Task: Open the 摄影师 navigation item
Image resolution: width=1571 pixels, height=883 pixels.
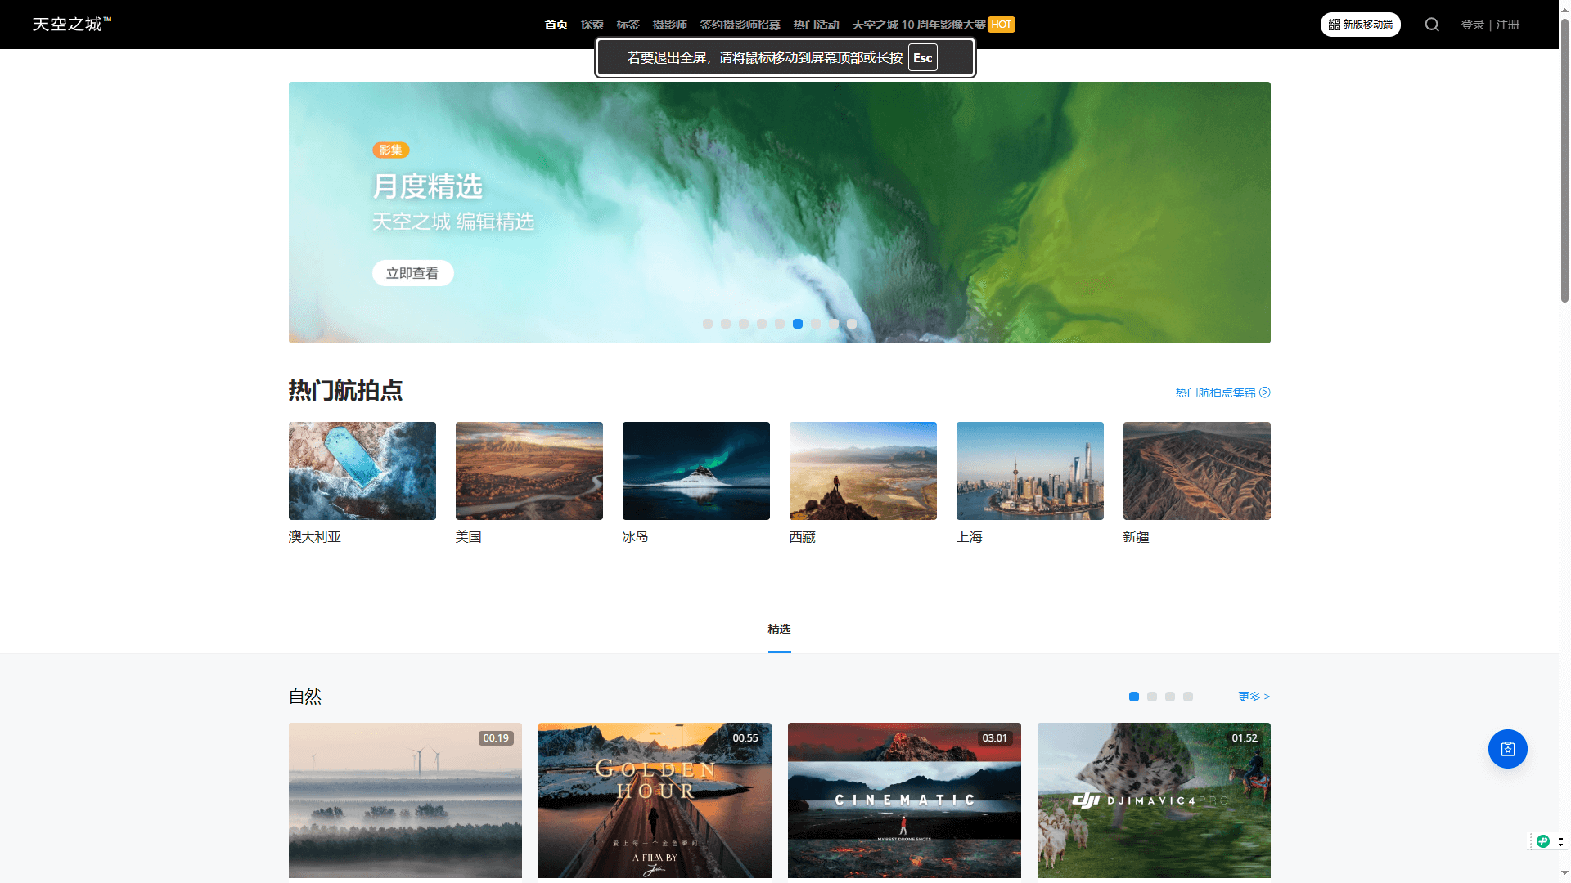Action: (x=669, y=25)
